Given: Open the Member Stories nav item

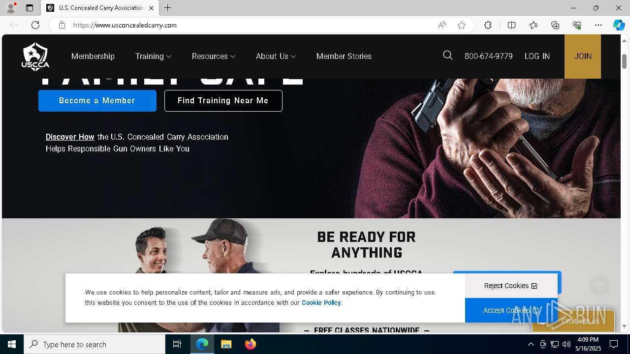Looking at the screenshot, I should pyautogui.click(x=344, y=56).
